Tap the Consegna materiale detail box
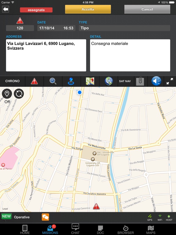Screen dimensions: 176x235 130,55
